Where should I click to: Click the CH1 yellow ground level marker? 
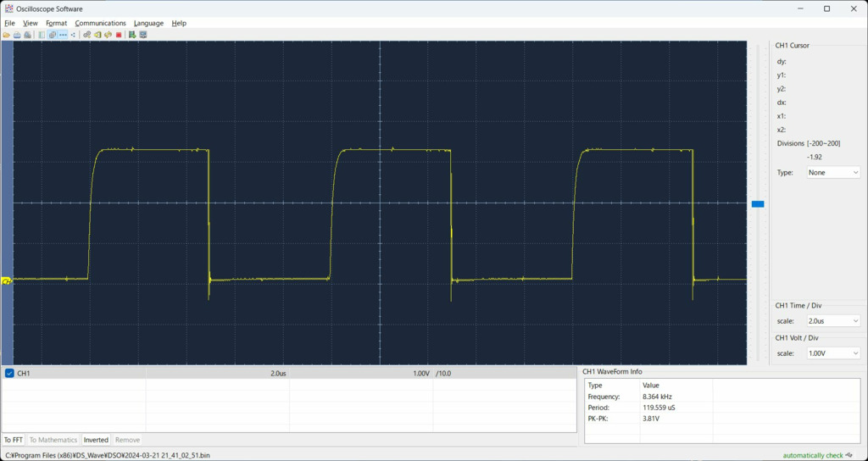click(x=7, y=281)
